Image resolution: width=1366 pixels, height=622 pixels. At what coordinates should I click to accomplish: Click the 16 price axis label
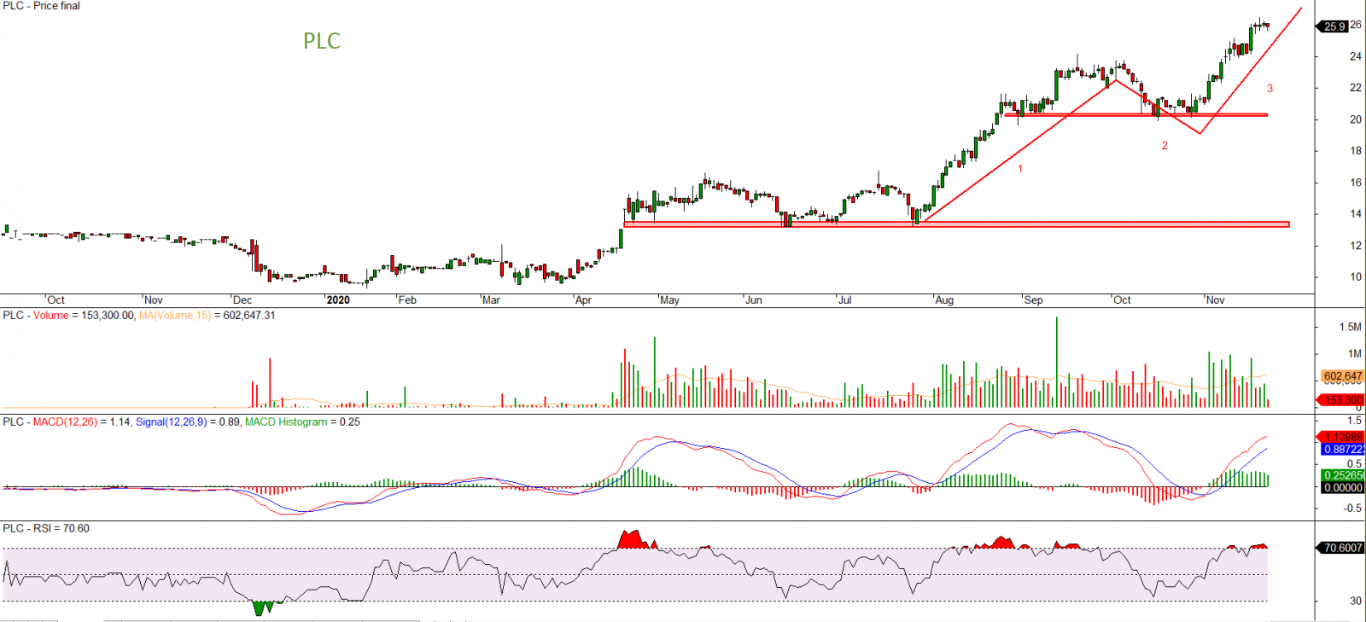(1356, 183)
